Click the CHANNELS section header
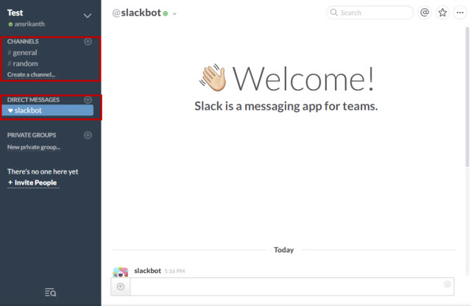Screen dimensions: 471x306 tap(23, 41)
